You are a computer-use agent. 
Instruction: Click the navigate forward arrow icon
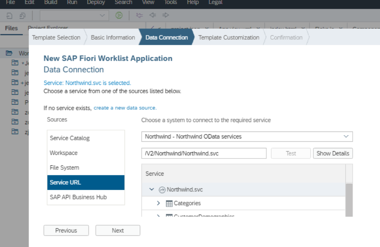(x=165, y=15)
